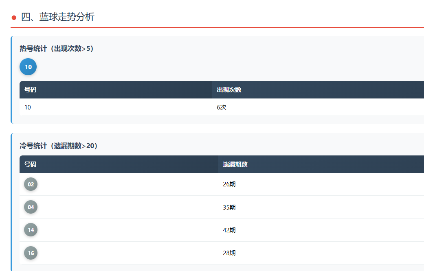Viewport: 424px width, 271px height.
Task: Click the 28期 missed-draws cell
Action: tap(229, 253)
